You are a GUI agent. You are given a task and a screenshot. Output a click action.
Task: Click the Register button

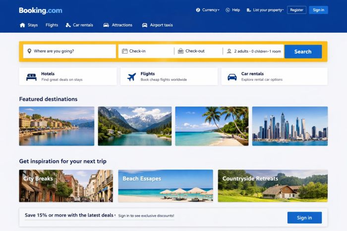pyautogui.click(x=296, y=10)
